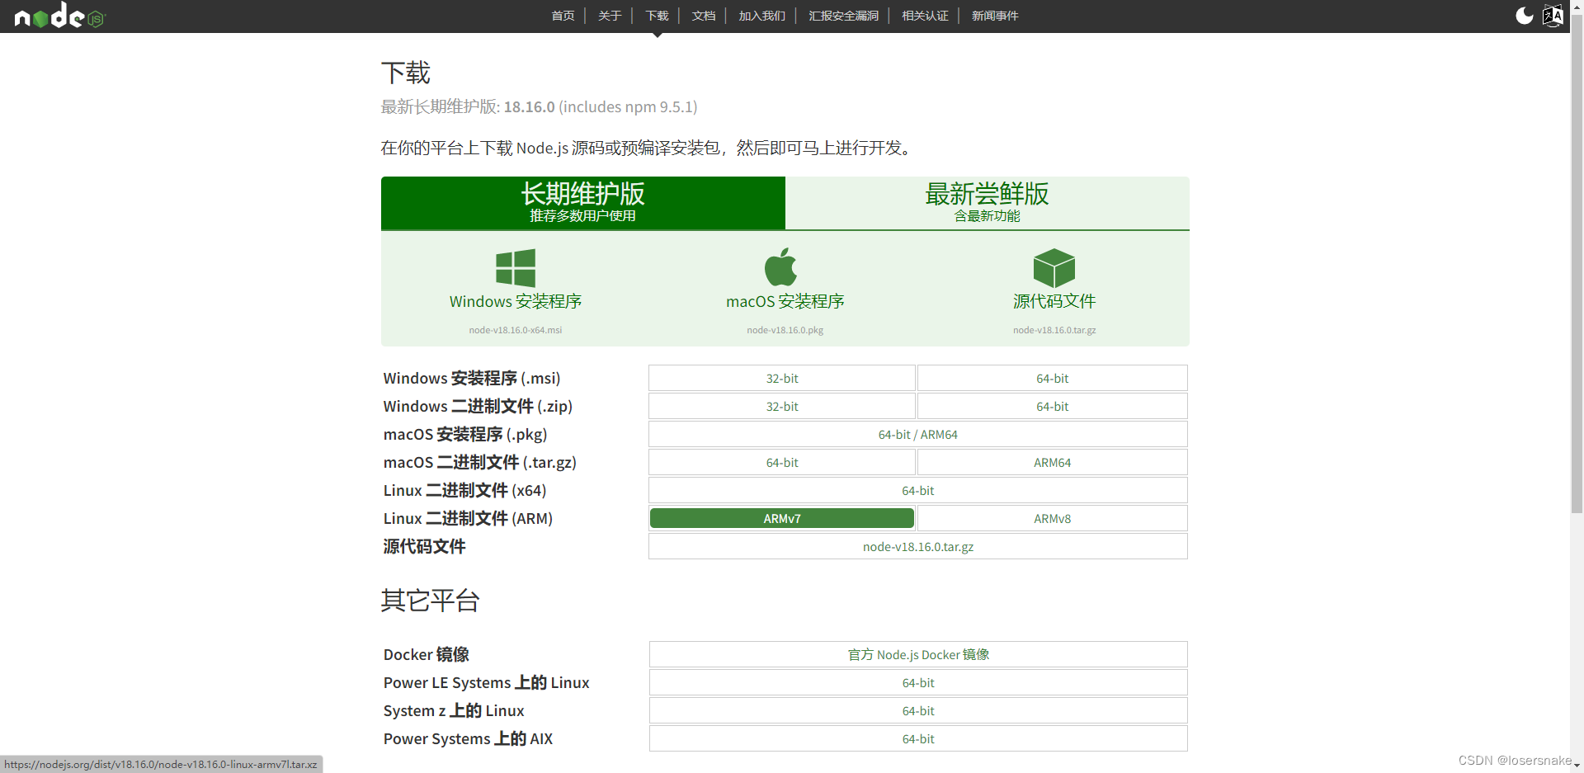Click Linux 二进制文件 (ARM) row label
The width and height of the screenshot is (1584, 773).
click(x=468, y=518)
